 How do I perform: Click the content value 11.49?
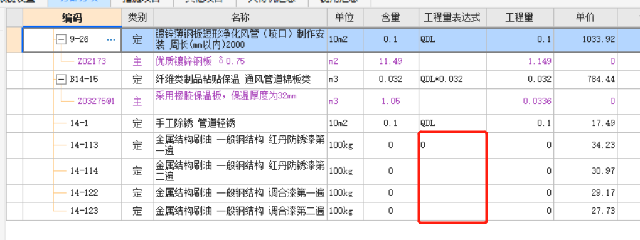point(391,61)
